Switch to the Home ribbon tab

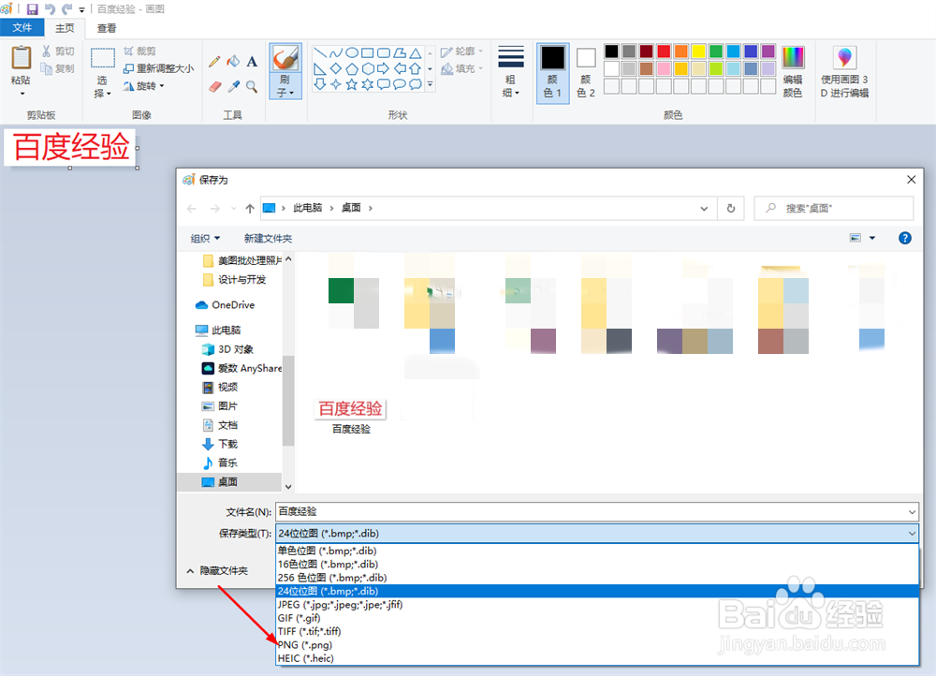[x=65, y=28]
